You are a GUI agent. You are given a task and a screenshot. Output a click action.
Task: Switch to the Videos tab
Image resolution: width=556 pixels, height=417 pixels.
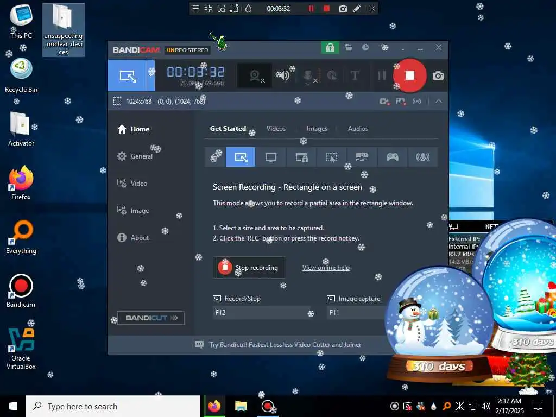(x=276, y=129)
